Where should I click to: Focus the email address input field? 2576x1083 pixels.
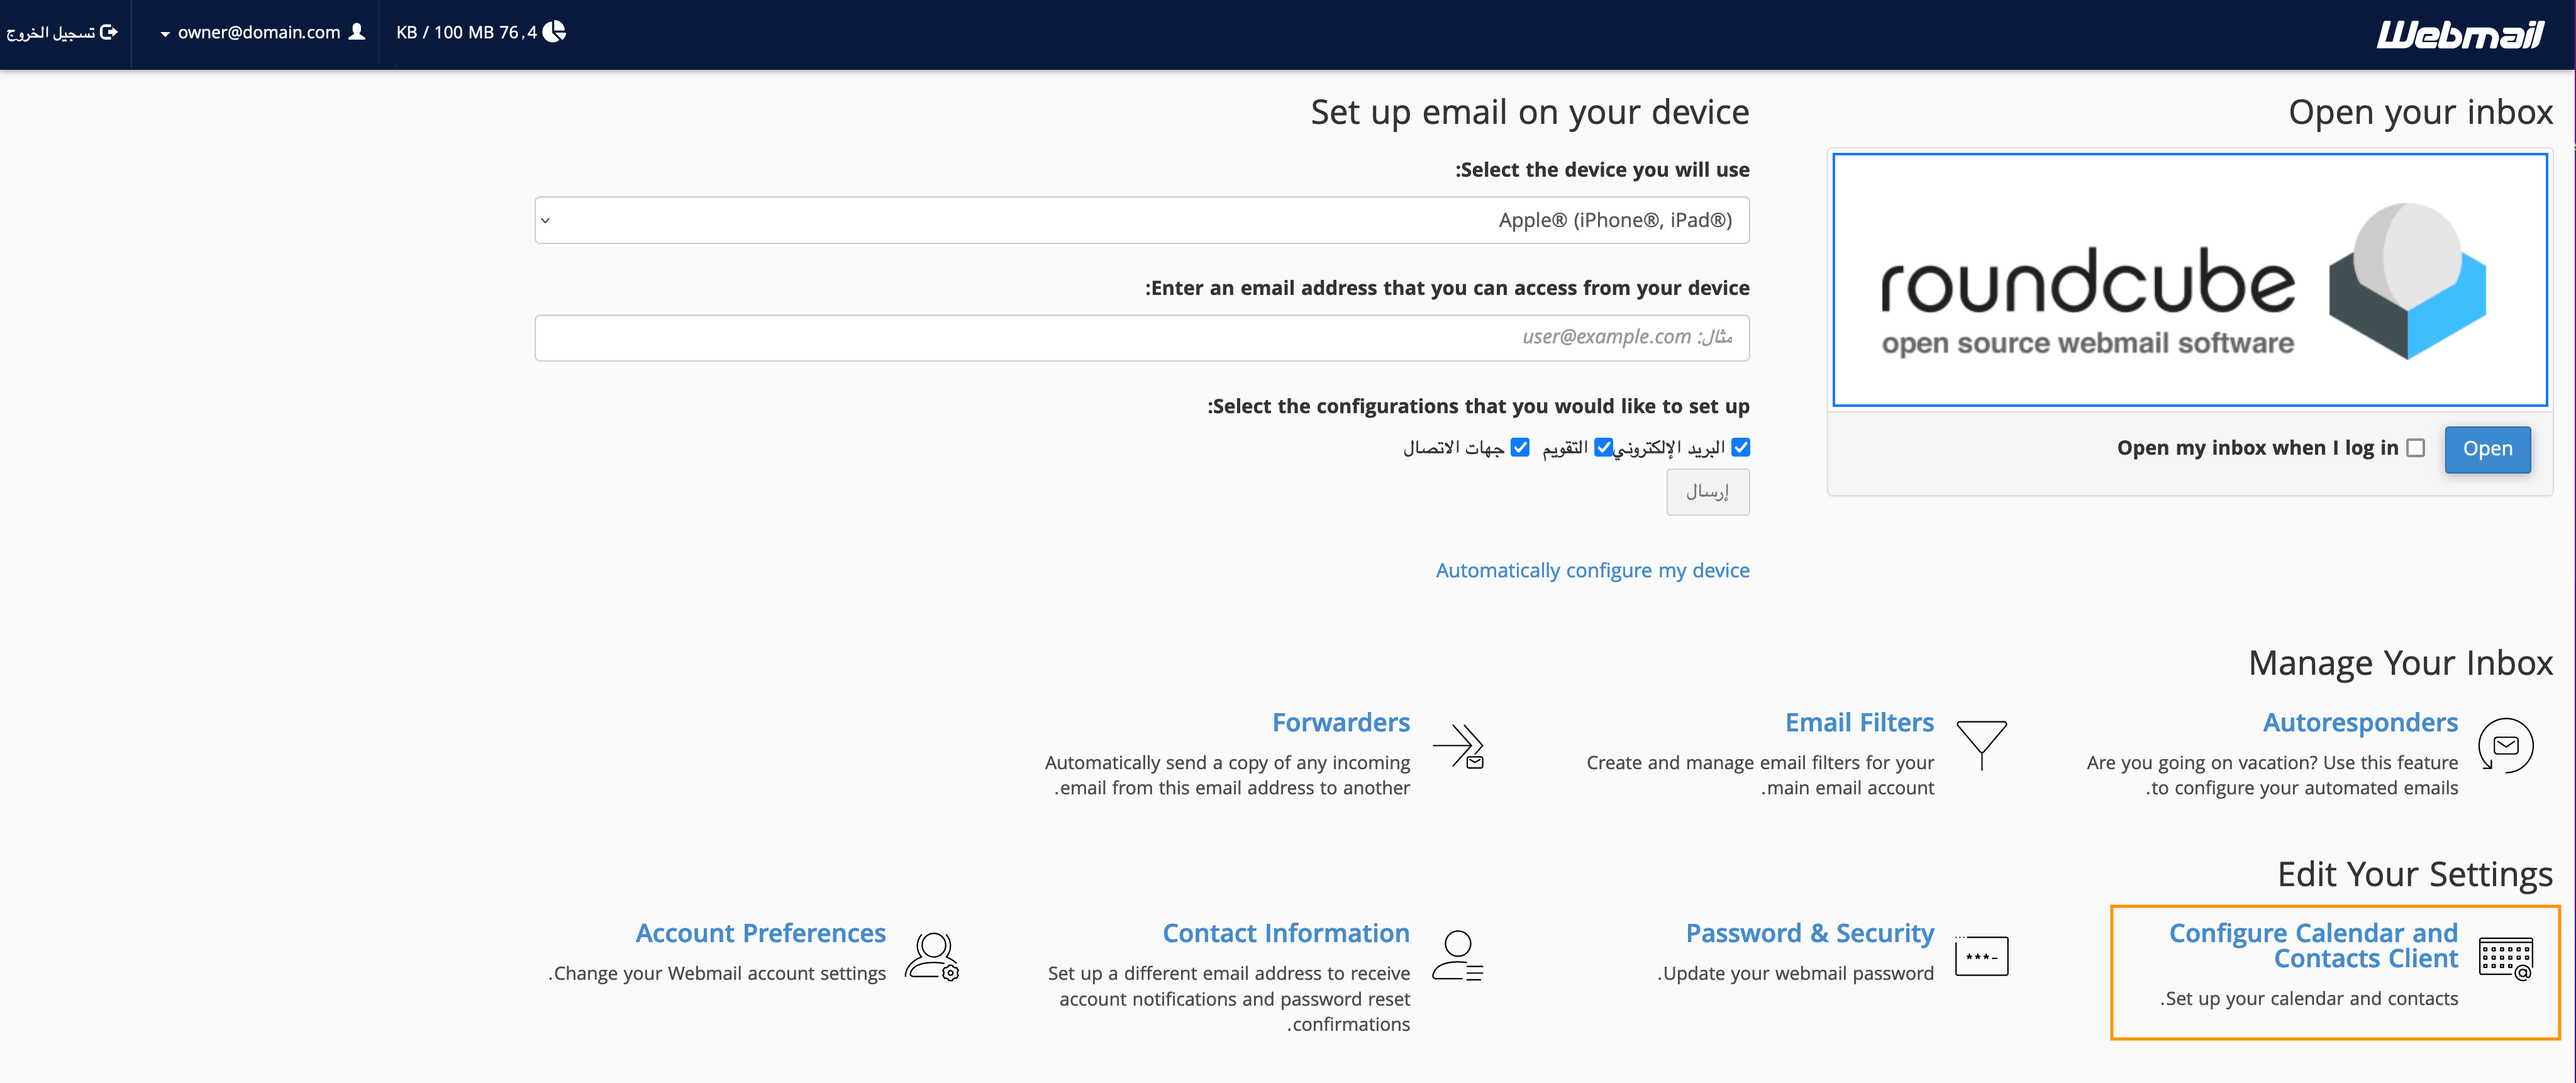coord(1142,338)
